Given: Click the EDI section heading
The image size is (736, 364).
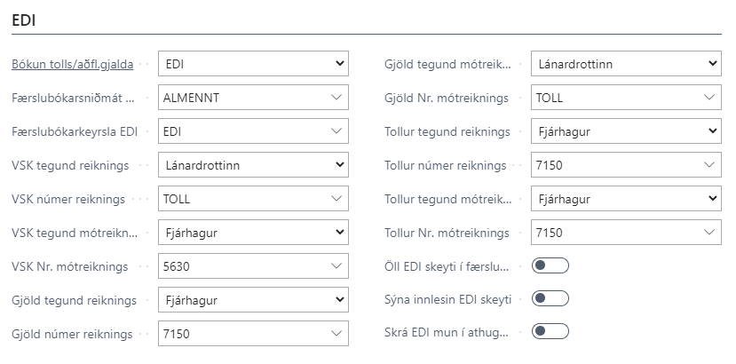Looking at the screenshot, I should [x=23, y=19].
